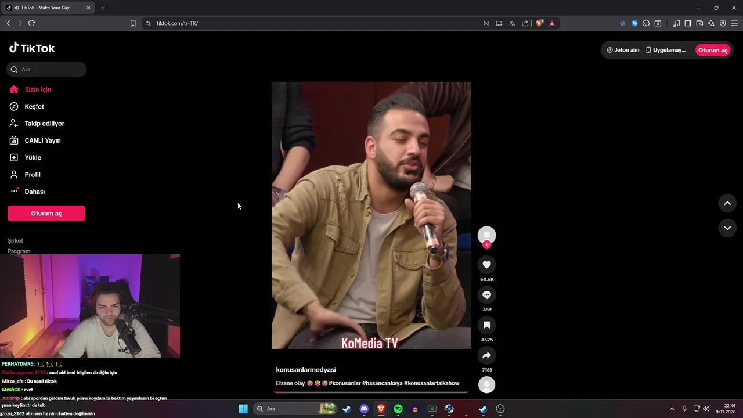Select the TikTok - Make Your Day tab
Image resolution: width=743 pixels, height=418 pixels.
pos(49,8)
